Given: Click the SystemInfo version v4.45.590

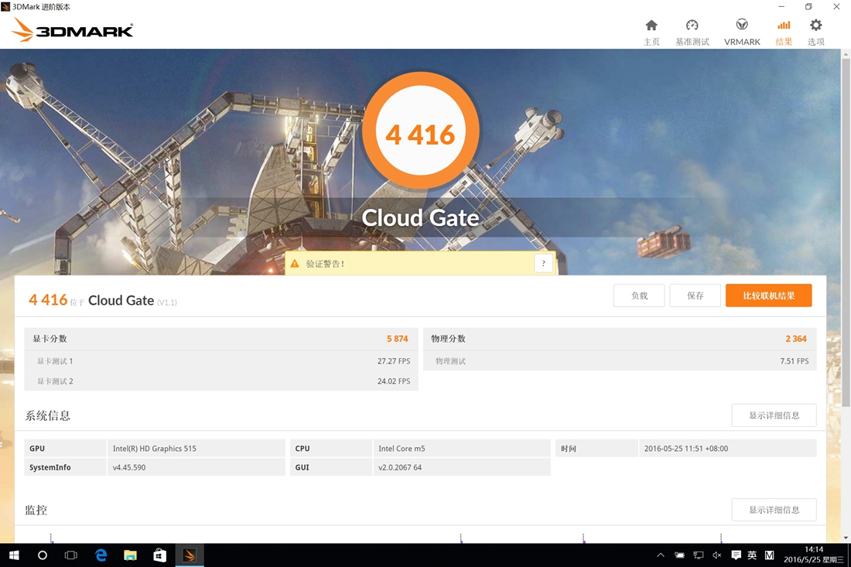Looking at the screenshot, I should coord(129,467).
